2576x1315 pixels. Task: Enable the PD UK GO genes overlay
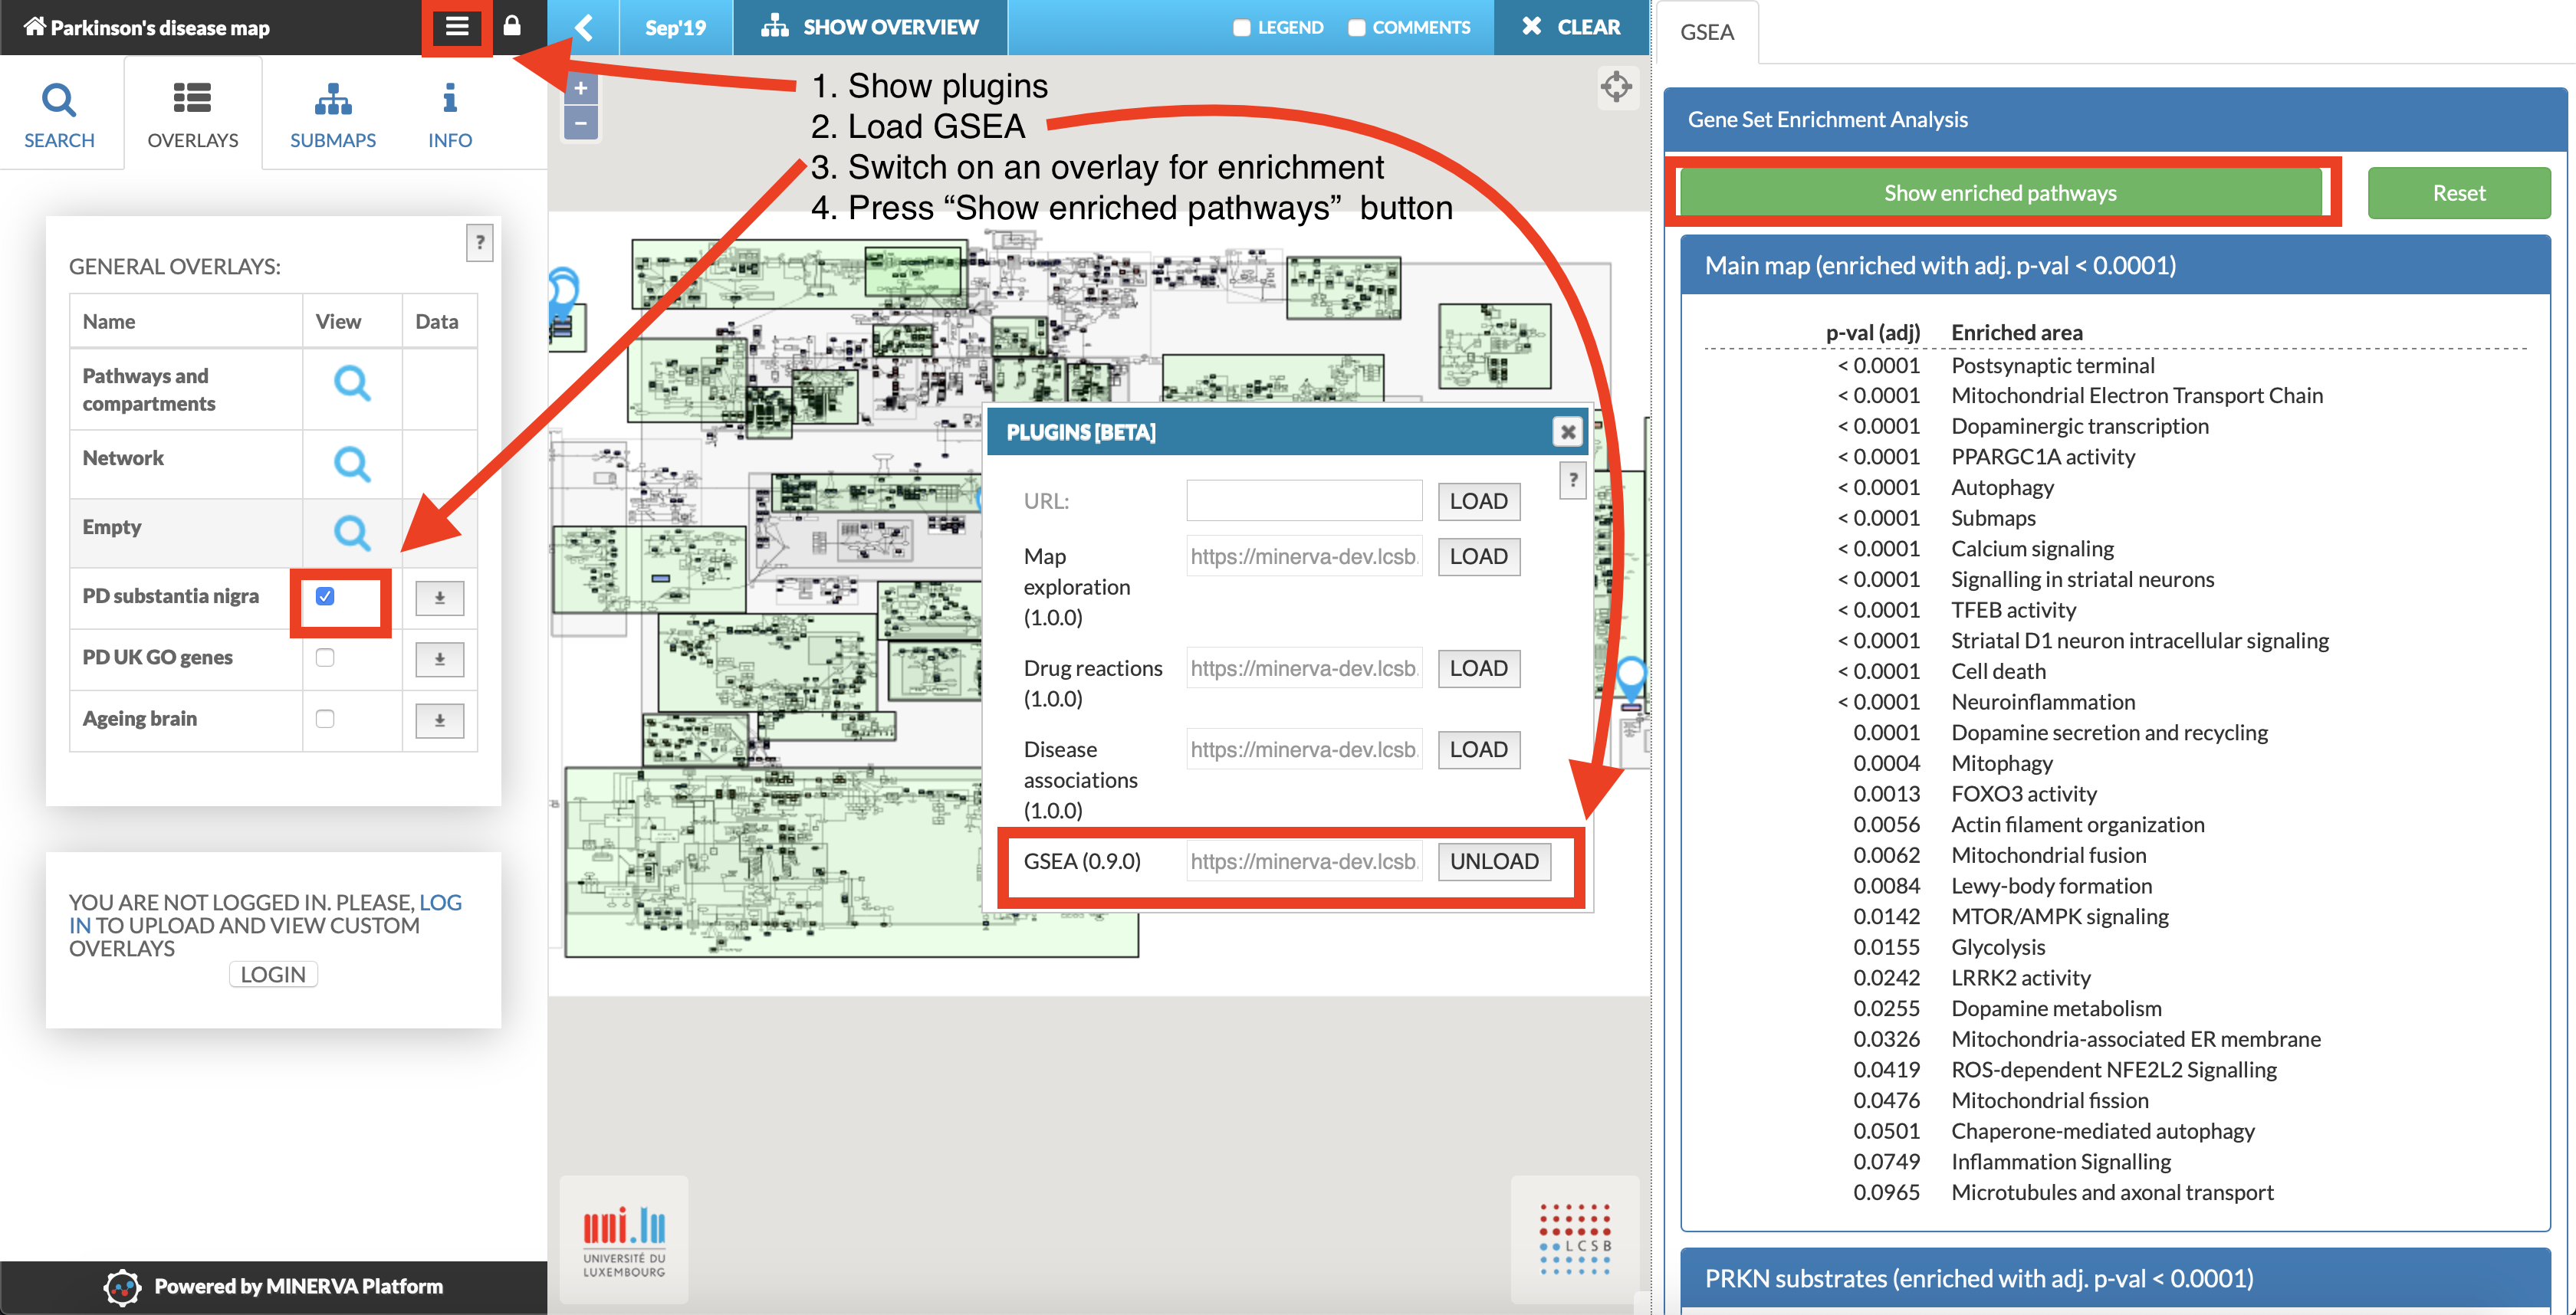[325, 657]
